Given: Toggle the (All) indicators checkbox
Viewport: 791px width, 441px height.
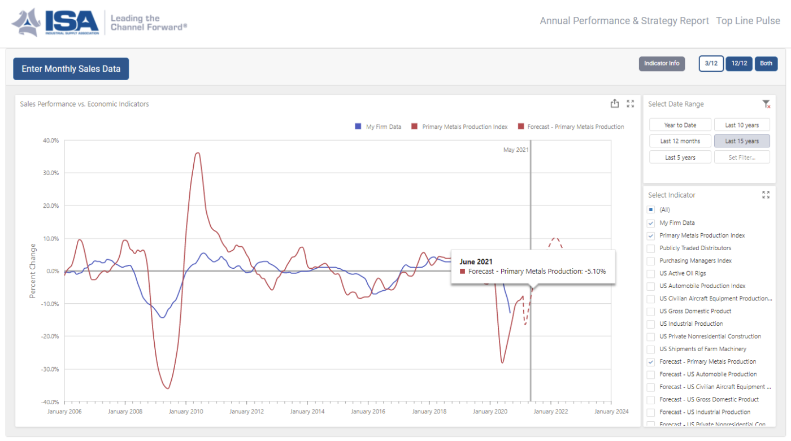Looking at the screenshot, I should [x=650, y=209].
